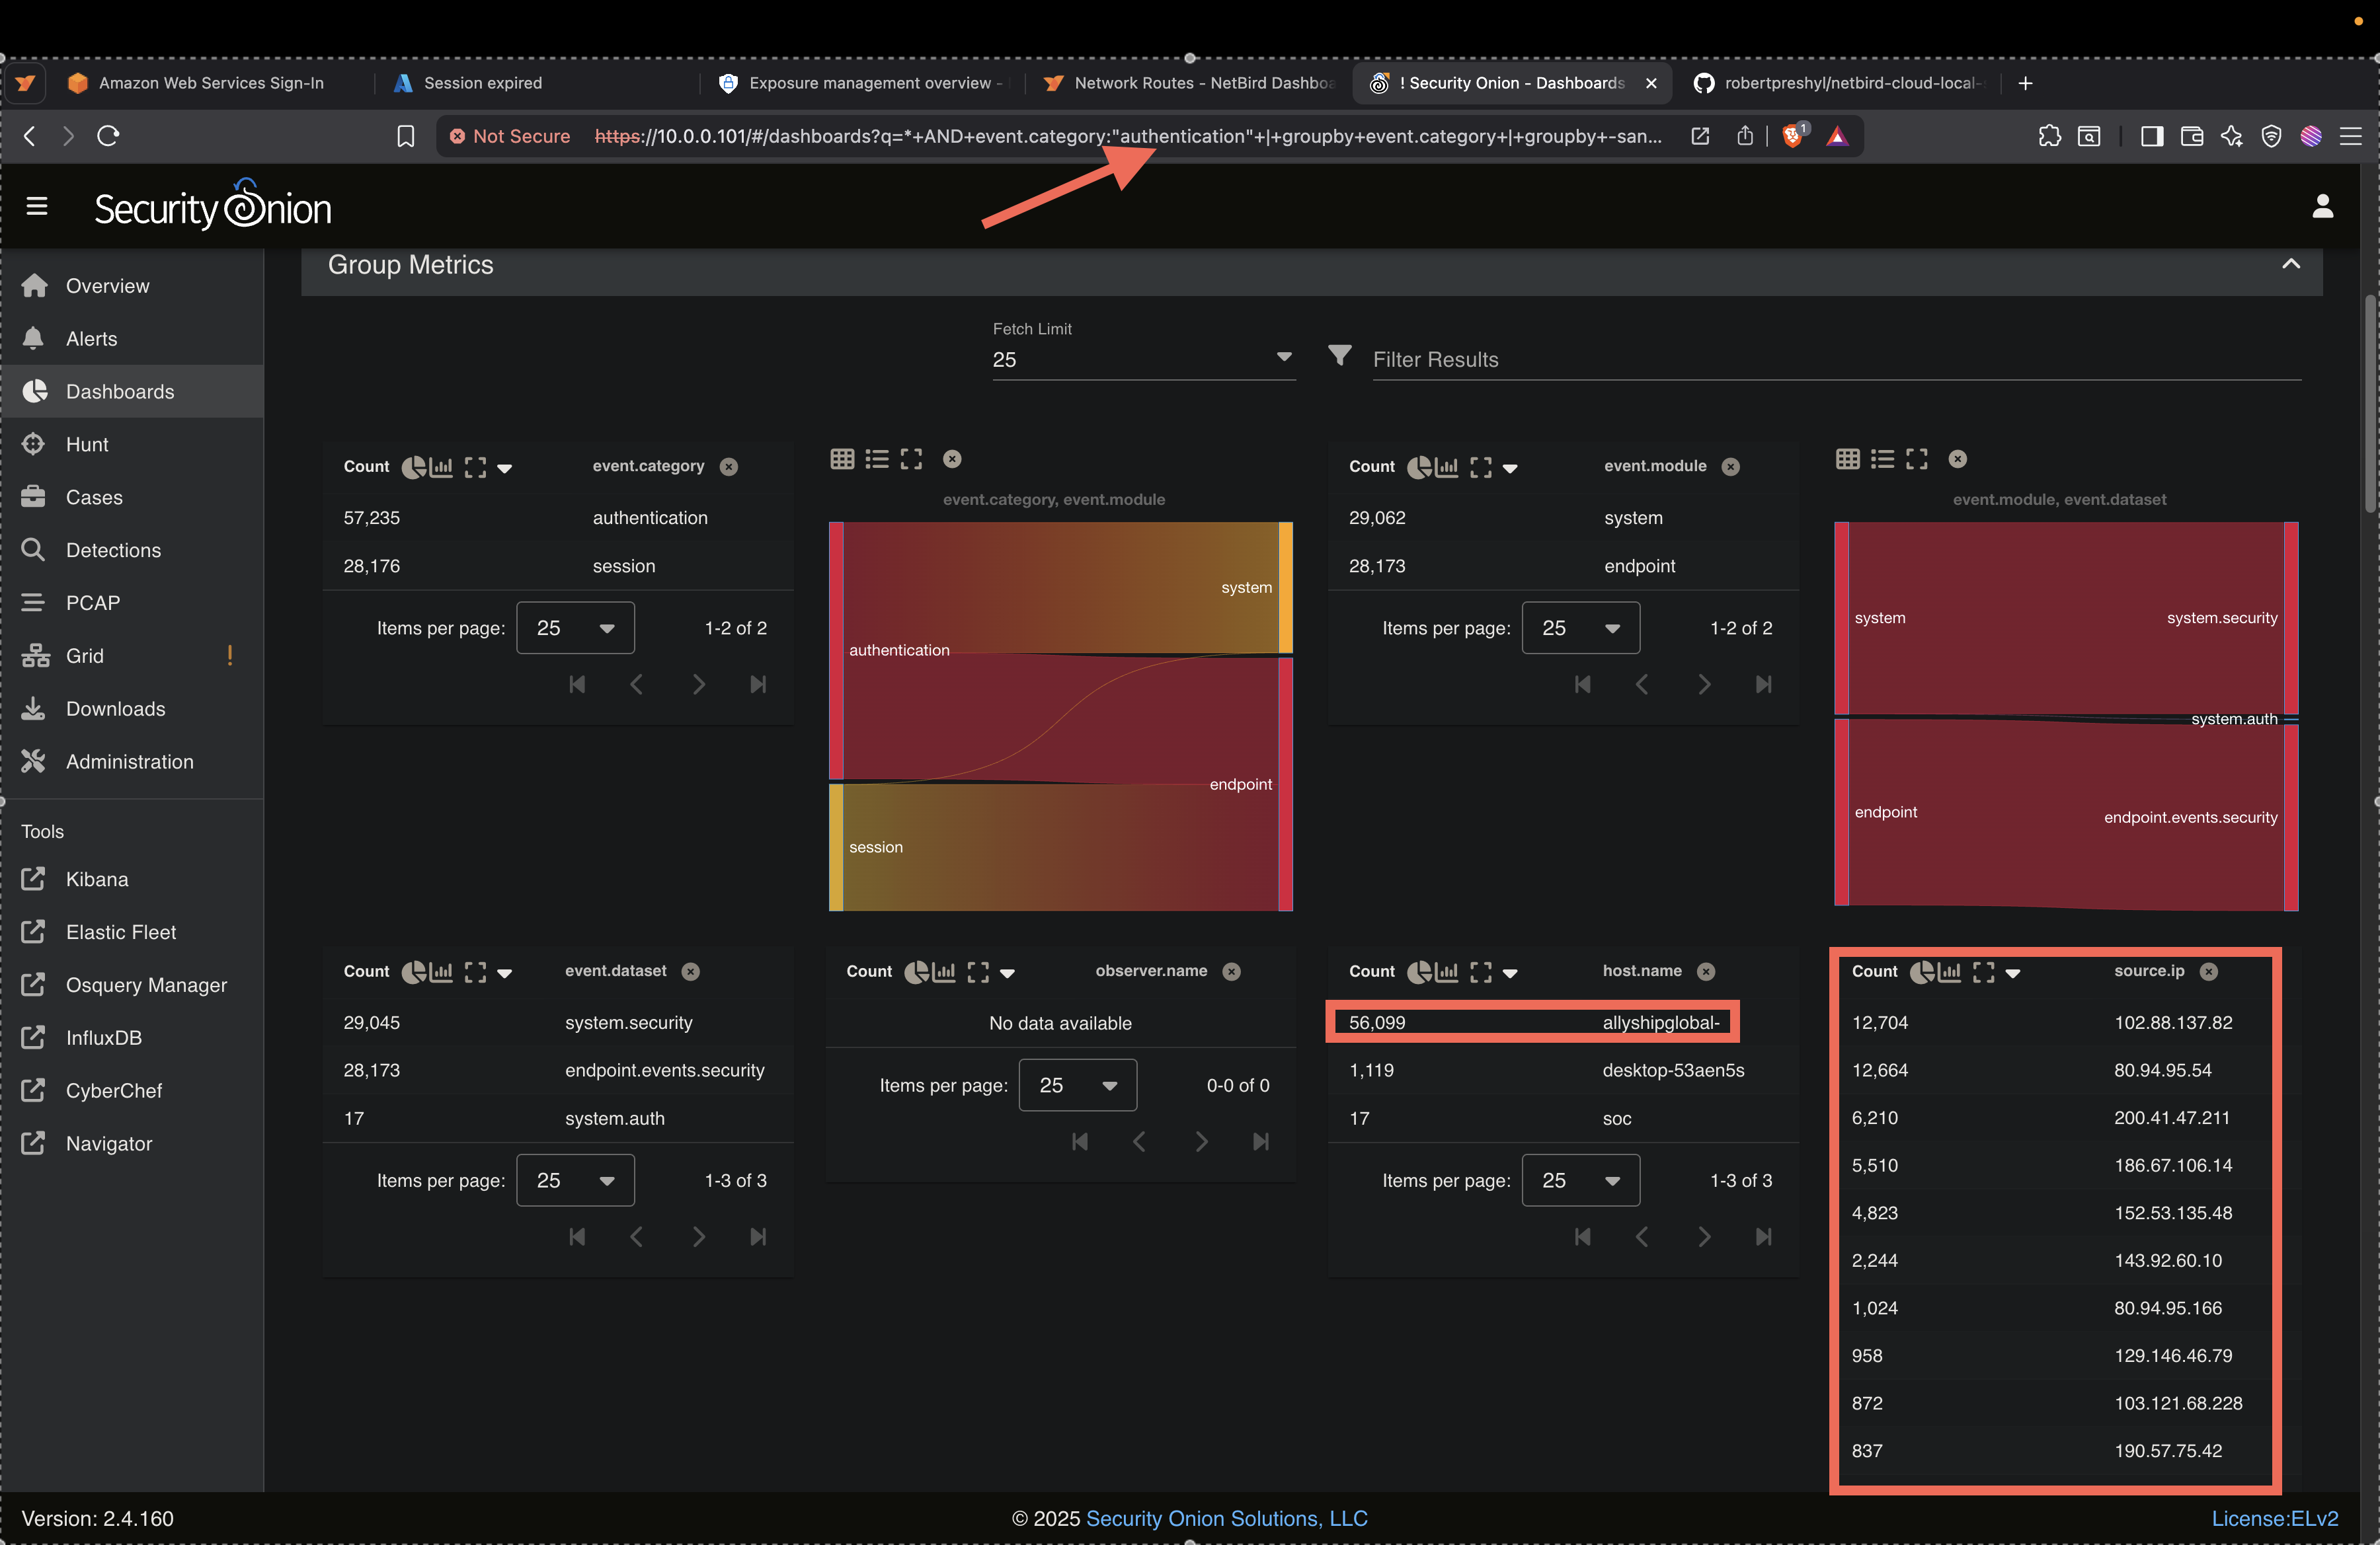Click the Filter Results input field
This screenshot has height=1545, width=2380.
pyautogui.click(x=1835, y=359)
